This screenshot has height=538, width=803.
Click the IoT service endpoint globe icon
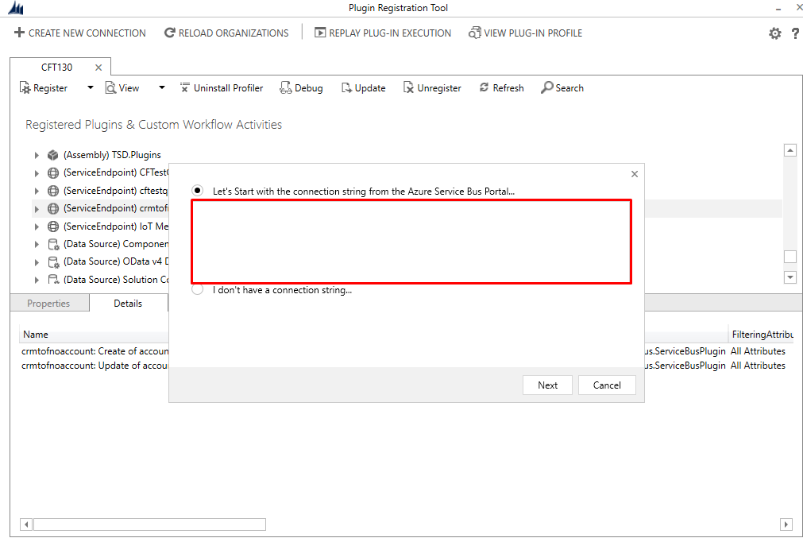coord(52,226)
